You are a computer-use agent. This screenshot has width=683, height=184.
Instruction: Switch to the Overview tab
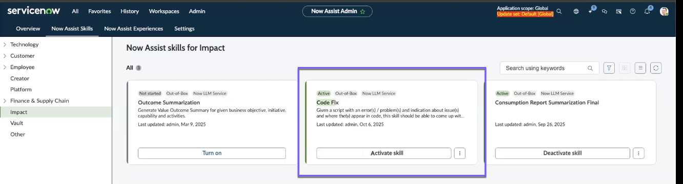pos(28,29)
